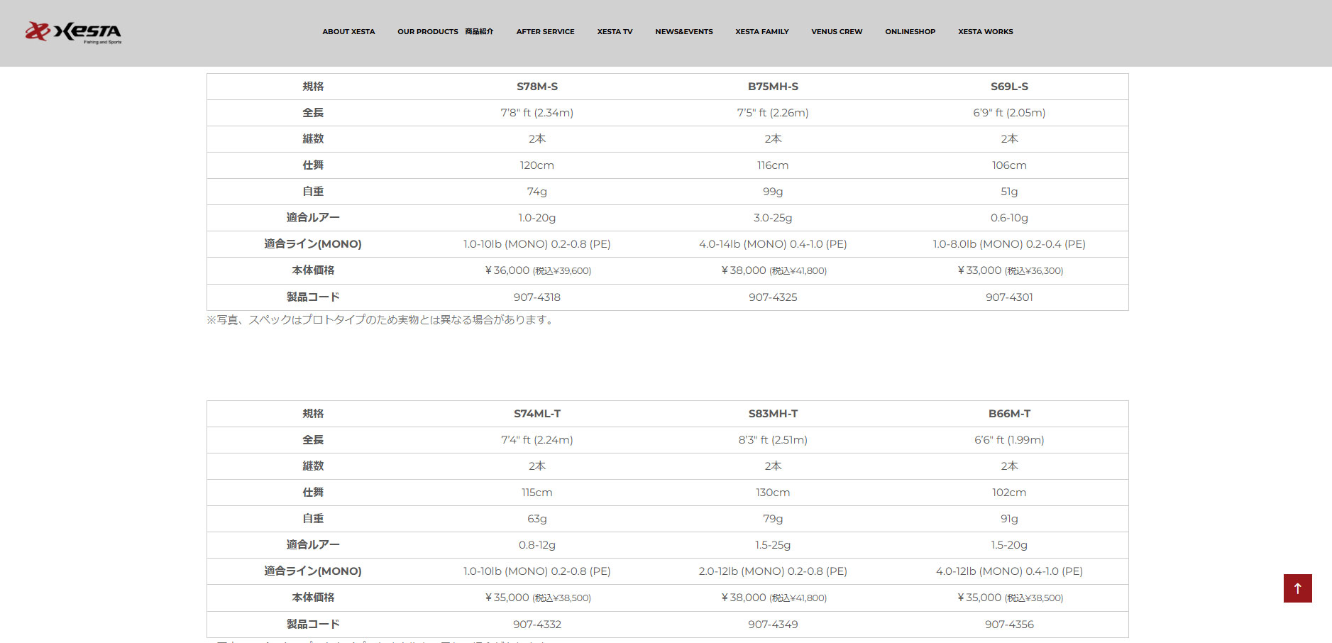
Task: Select NEWS&EVENTS in the navigation bar
Action: (684, 32)
